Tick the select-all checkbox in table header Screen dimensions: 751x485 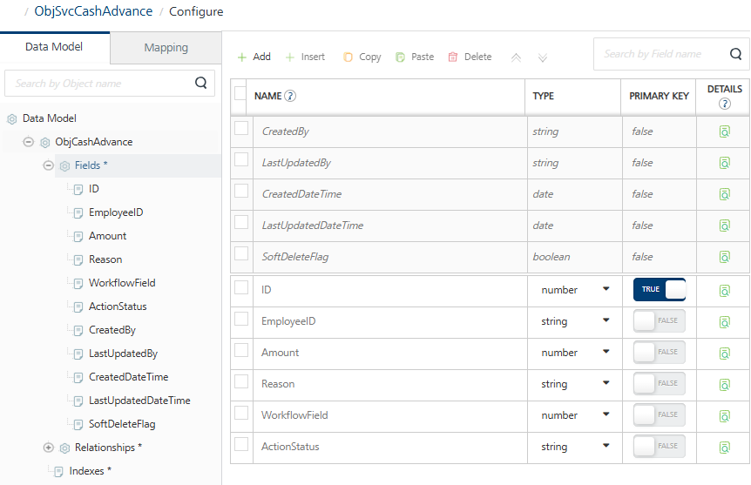coord(241,94)
